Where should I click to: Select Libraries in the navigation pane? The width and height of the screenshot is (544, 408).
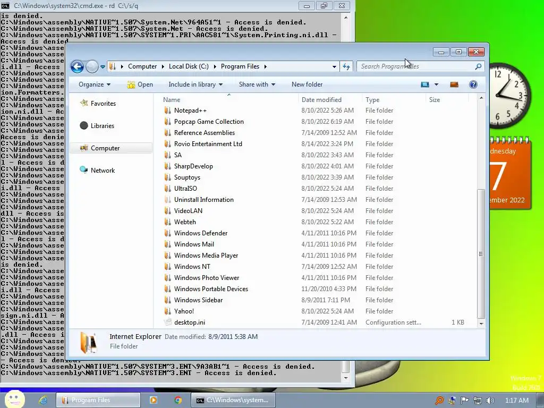[x=102, y=125]
